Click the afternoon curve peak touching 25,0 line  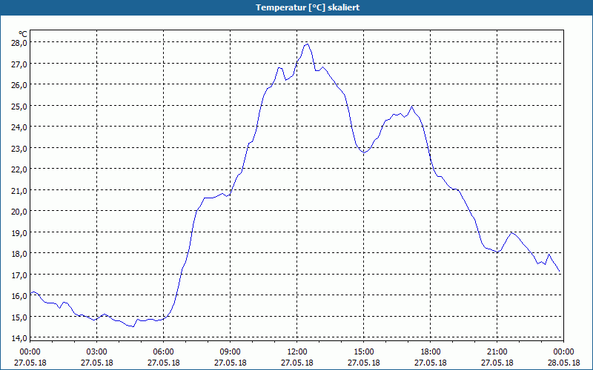point(412,107)
